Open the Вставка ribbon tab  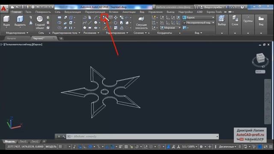point(113,12)
